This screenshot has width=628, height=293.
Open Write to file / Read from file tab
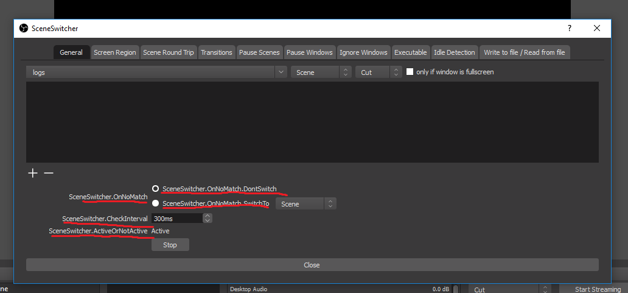525,52
